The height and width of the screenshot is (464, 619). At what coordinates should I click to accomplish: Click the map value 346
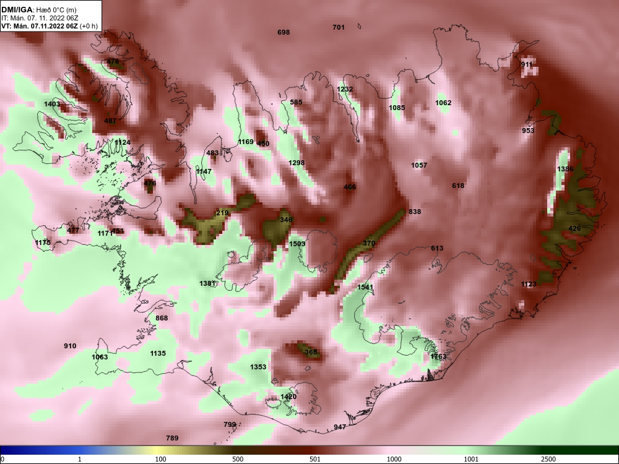[x=286, y=220]
